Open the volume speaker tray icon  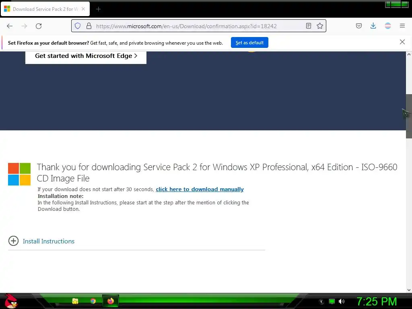341,301
